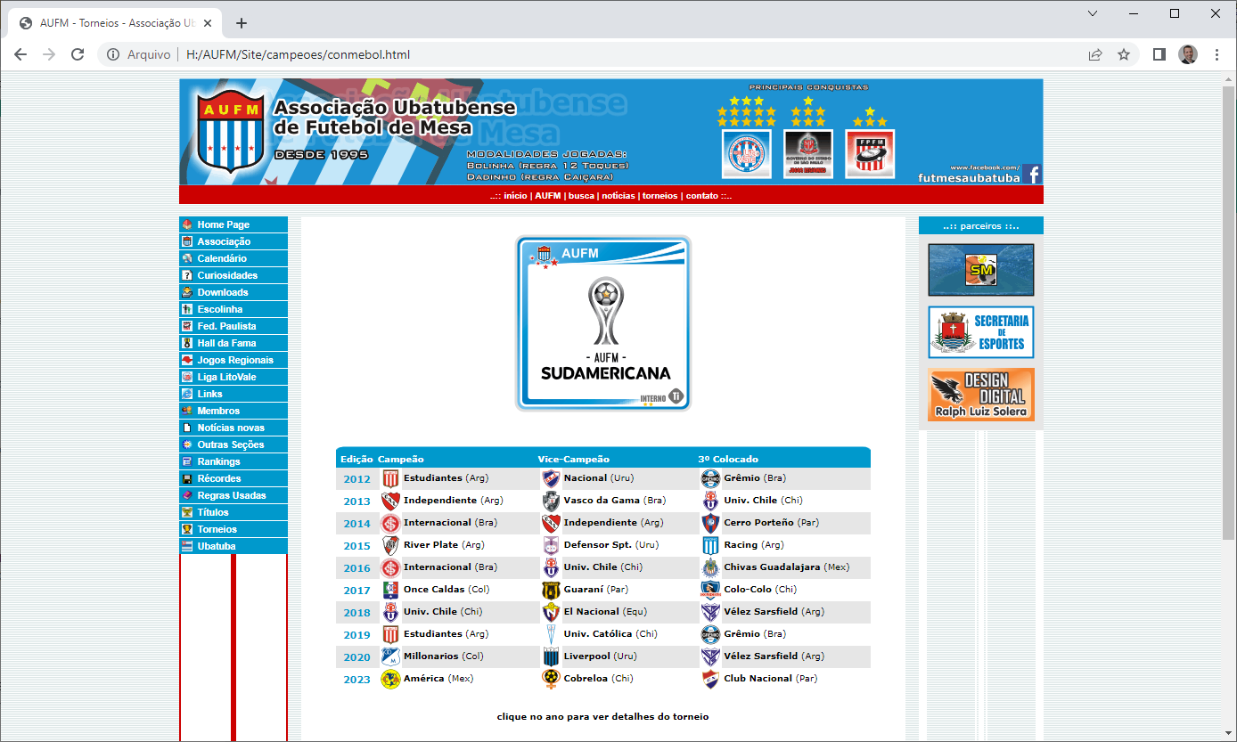Click the Vasco da Gama crest in the 2013 row
Screen dimensions: 1237x742
tap(551, 501)
